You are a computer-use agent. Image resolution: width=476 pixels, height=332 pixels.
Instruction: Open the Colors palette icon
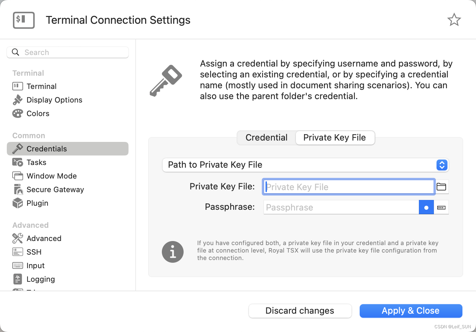click(17, 113)
